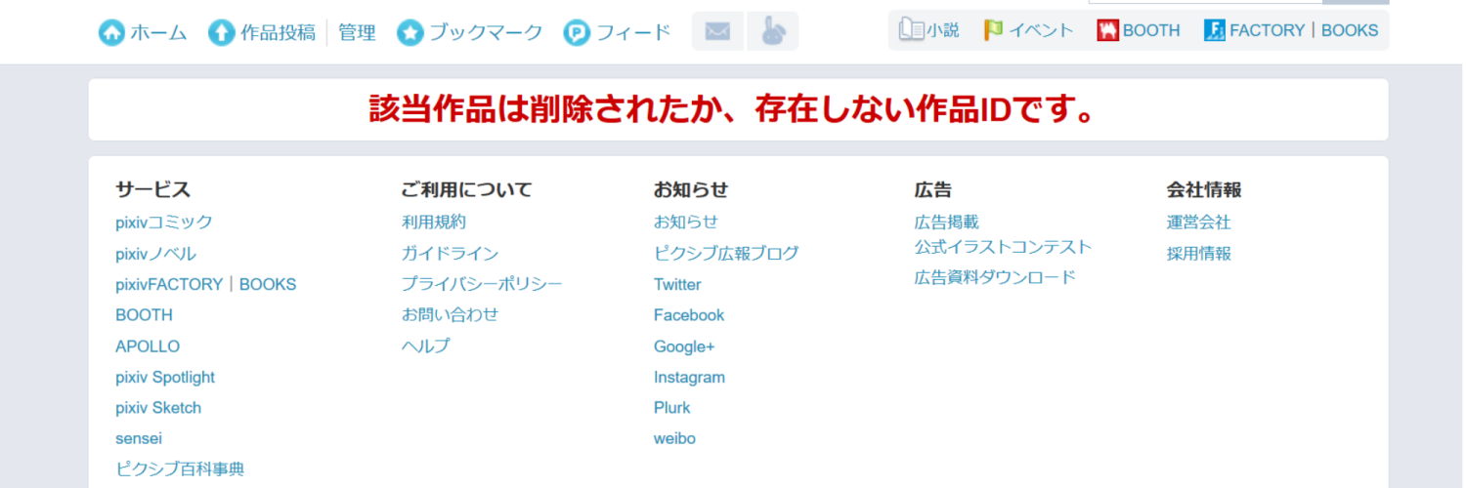This screenshot has height=488, width=1466.
Task: Open the pixiv Spotlight link
Action: pos(165,378)
